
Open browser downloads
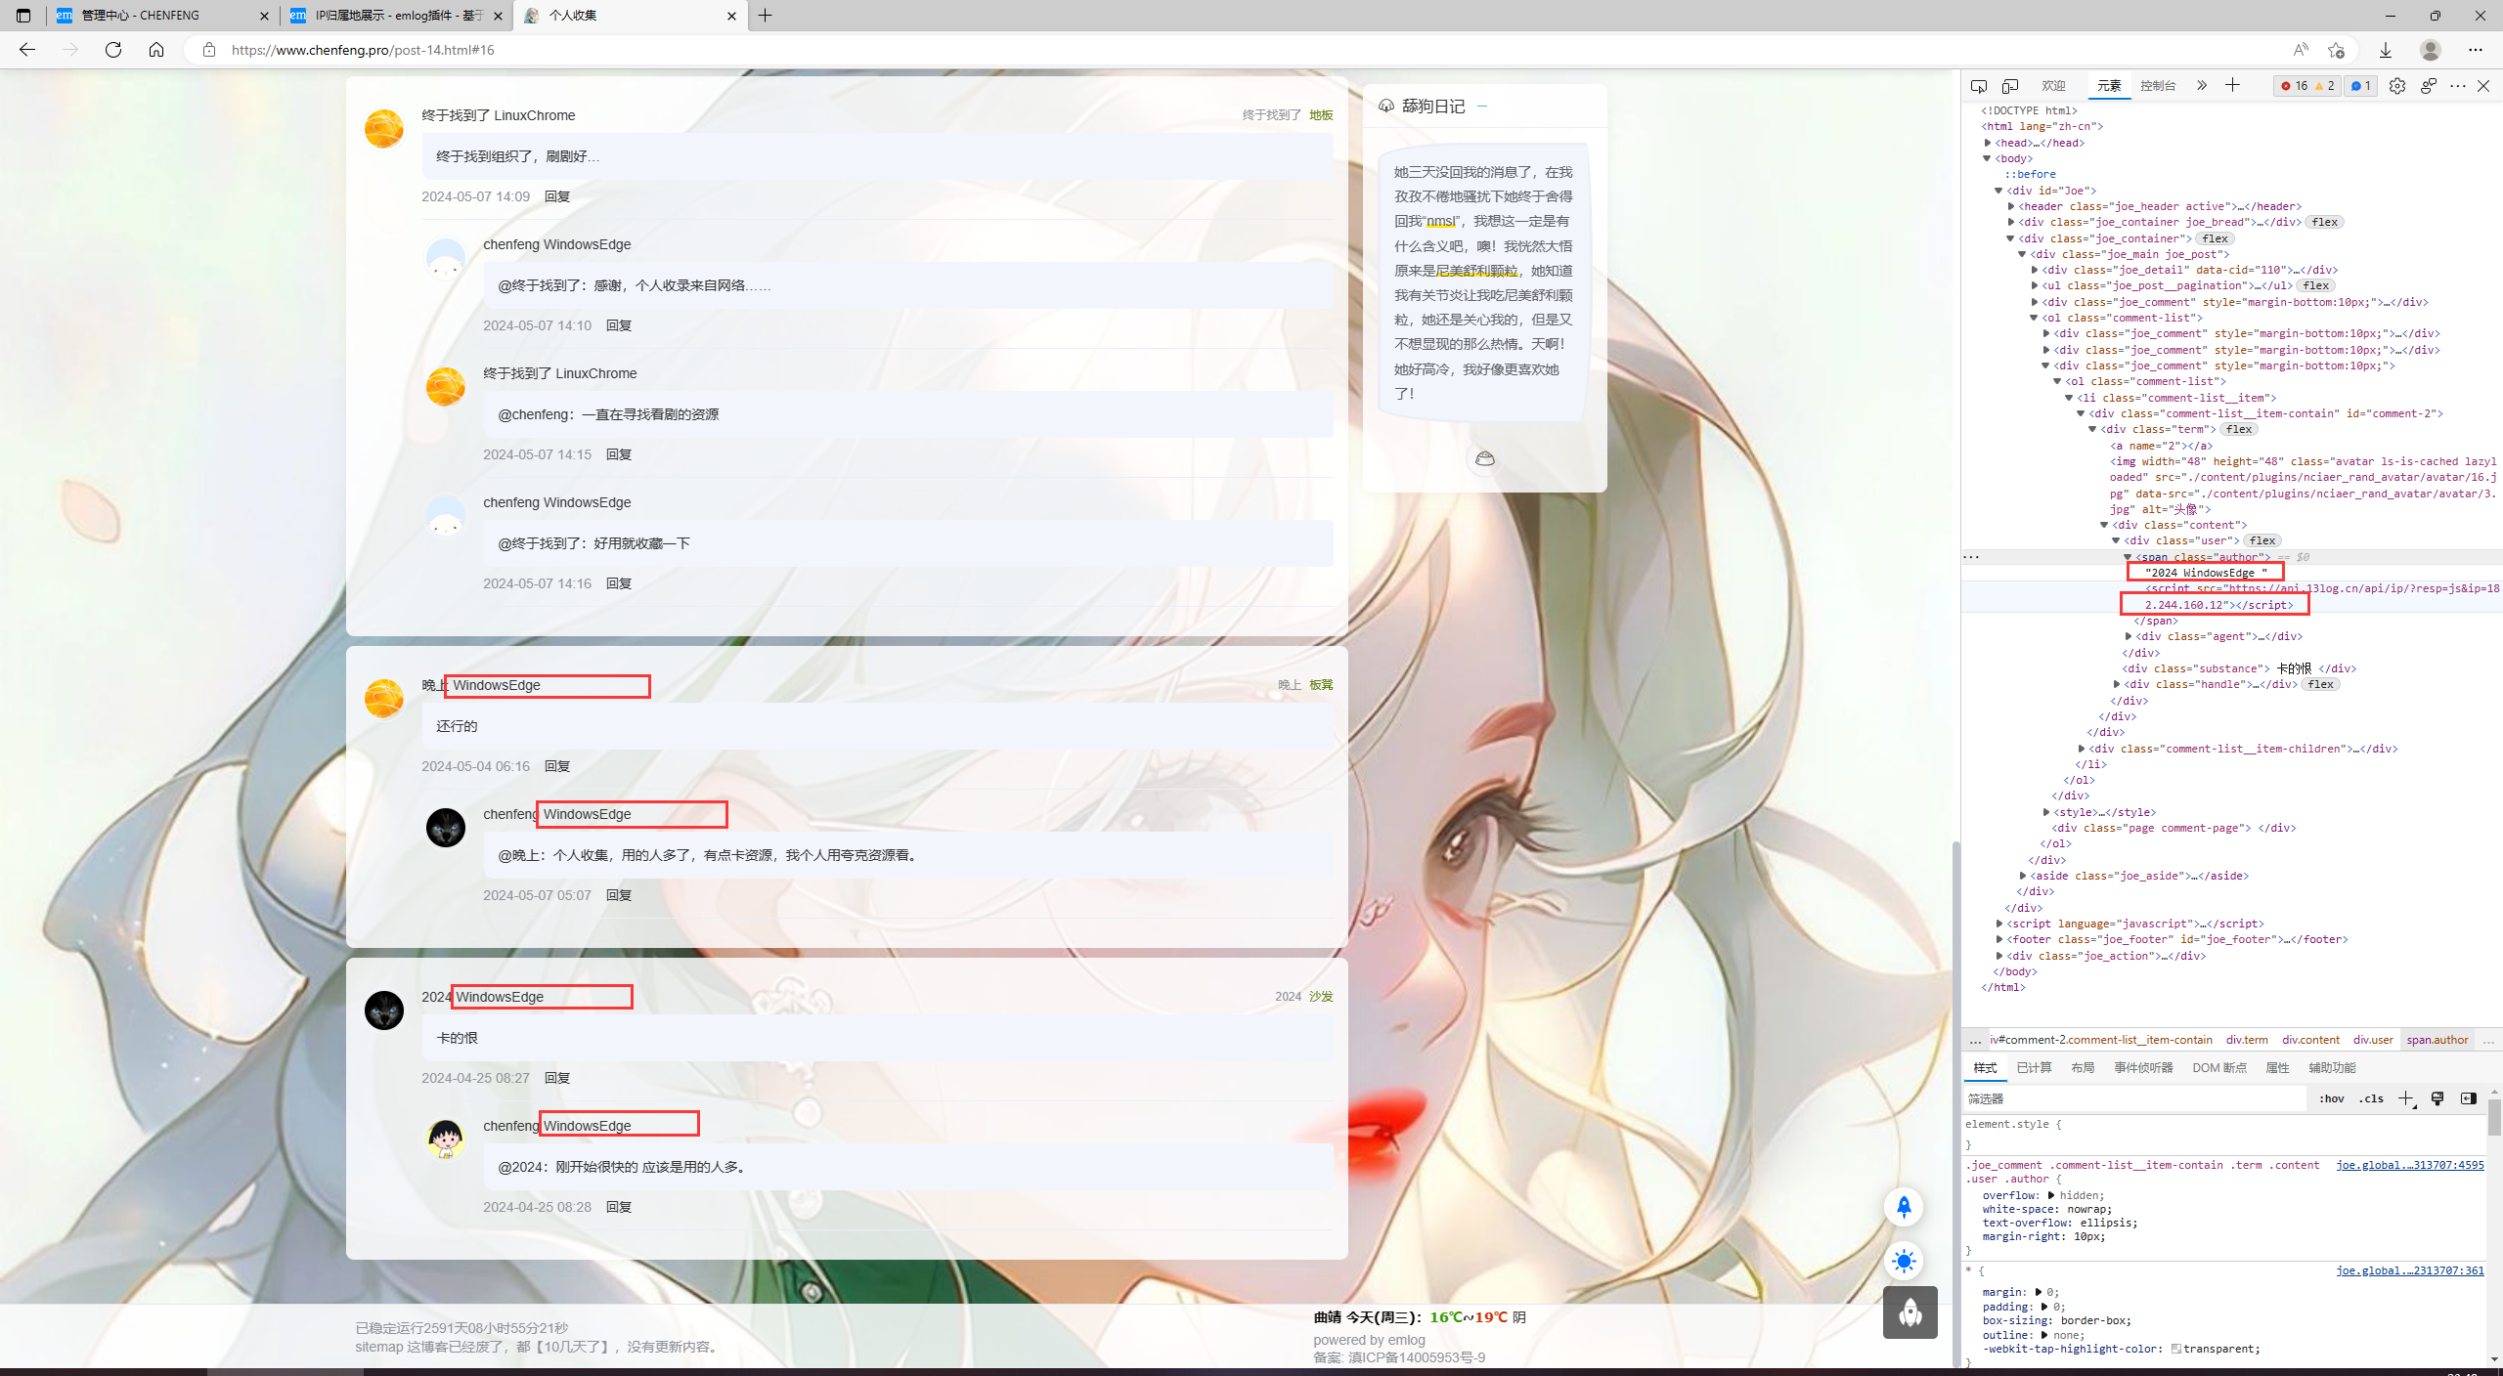click(2386, 50)
